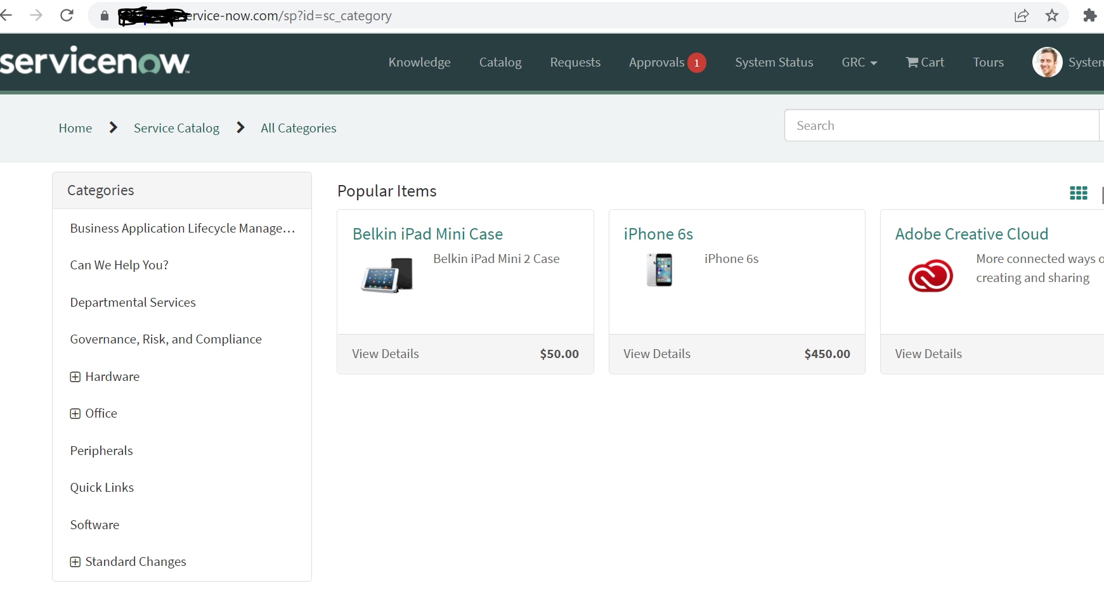This screenshot has height=590, width=1104.
Task: Open the Approvals menu item
Action: [x=656, y=62]
